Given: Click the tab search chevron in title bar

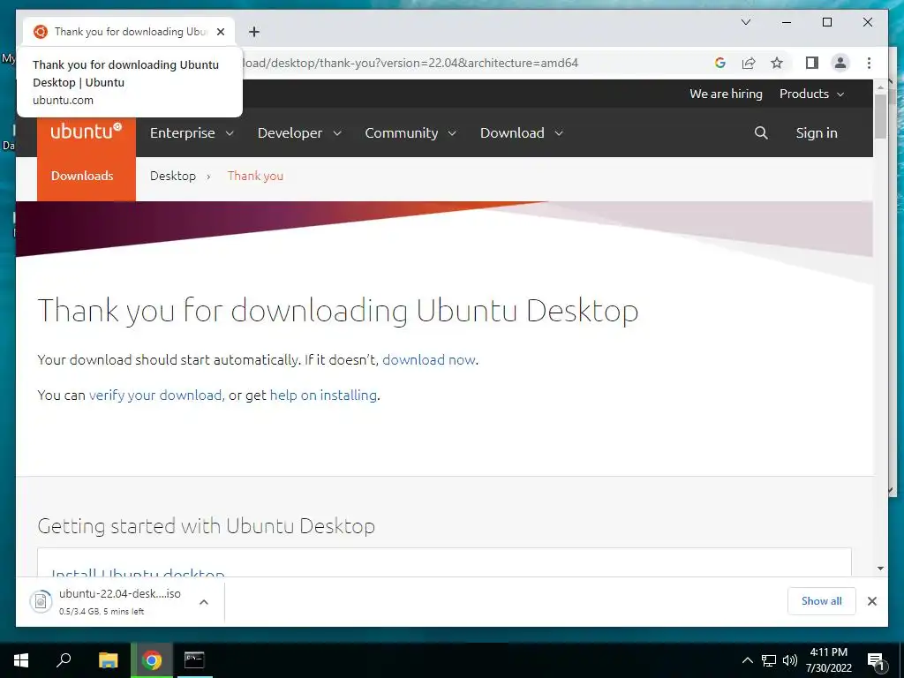Looking at the screenshot, I should (x=745, y=22).
